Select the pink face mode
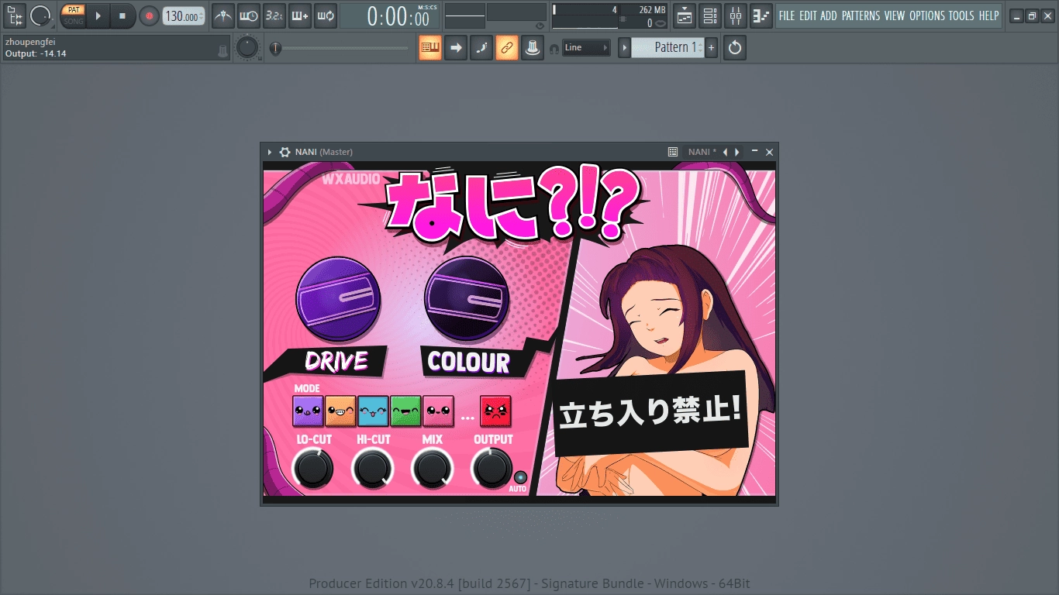The image size is (1059, 595). tap(438, 411)
